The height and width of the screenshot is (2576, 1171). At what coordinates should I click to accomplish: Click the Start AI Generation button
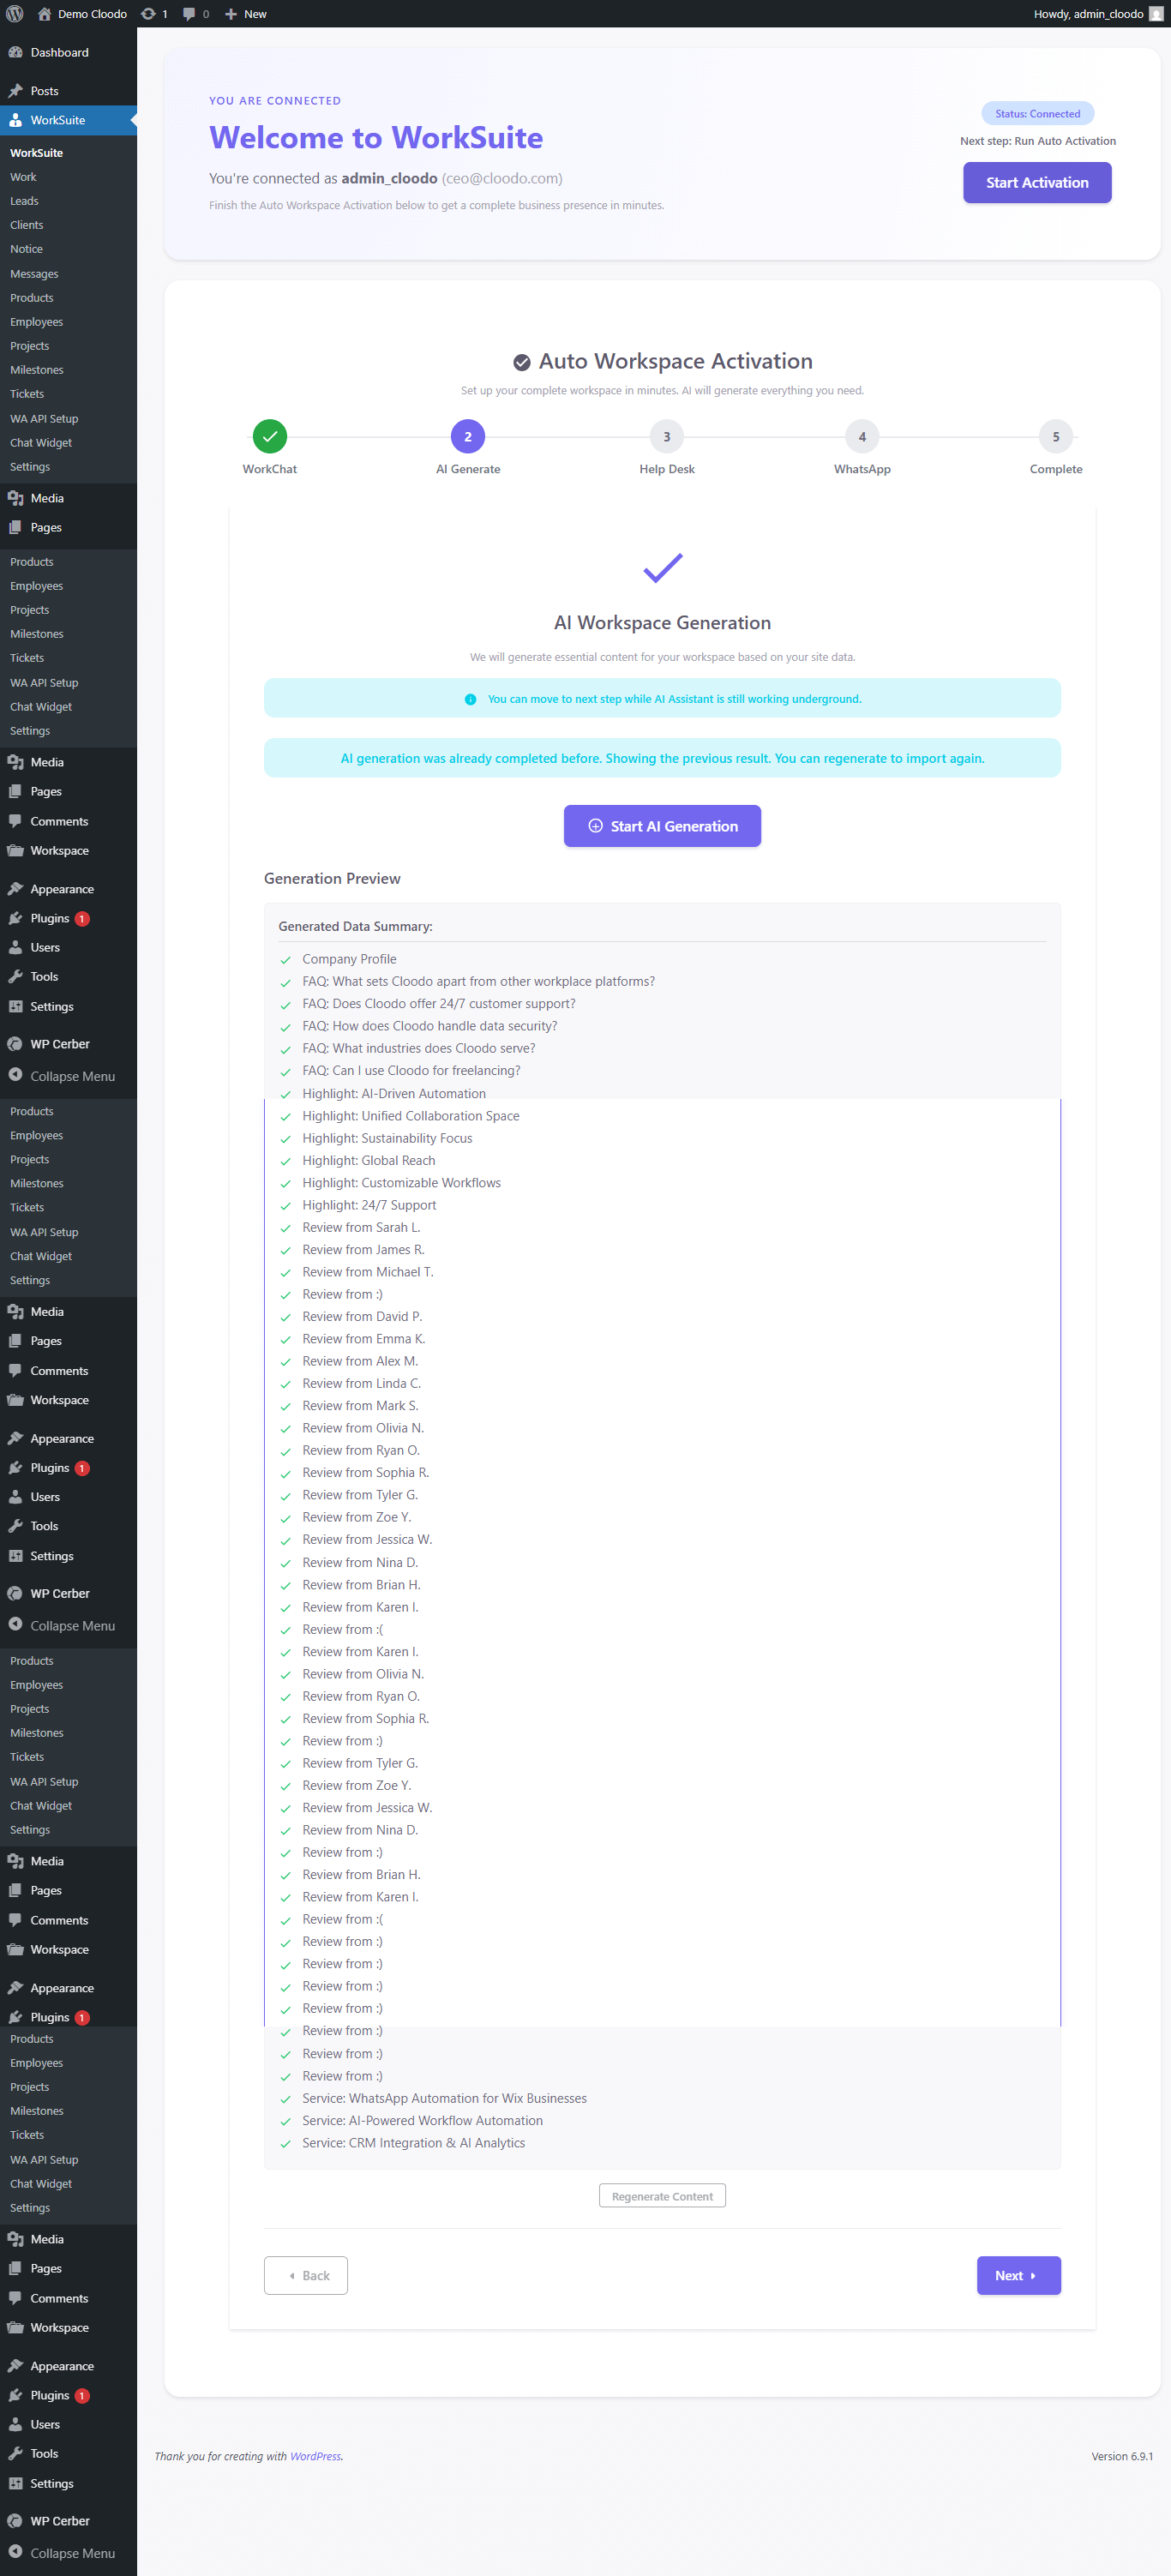(x=662, y=826)
